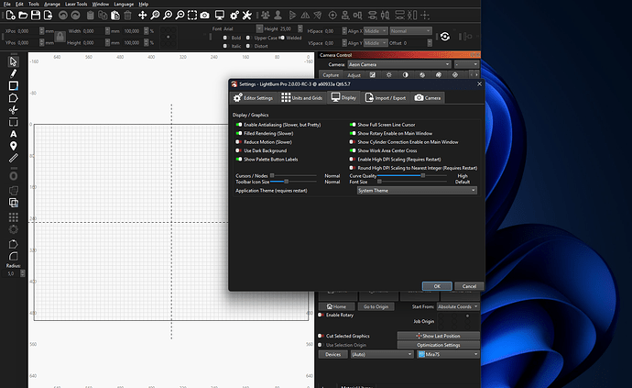Select the arrow Select tool in left toolbar

[x=14, y=61]
